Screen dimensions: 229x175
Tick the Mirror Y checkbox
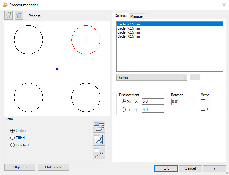(203, 108)
